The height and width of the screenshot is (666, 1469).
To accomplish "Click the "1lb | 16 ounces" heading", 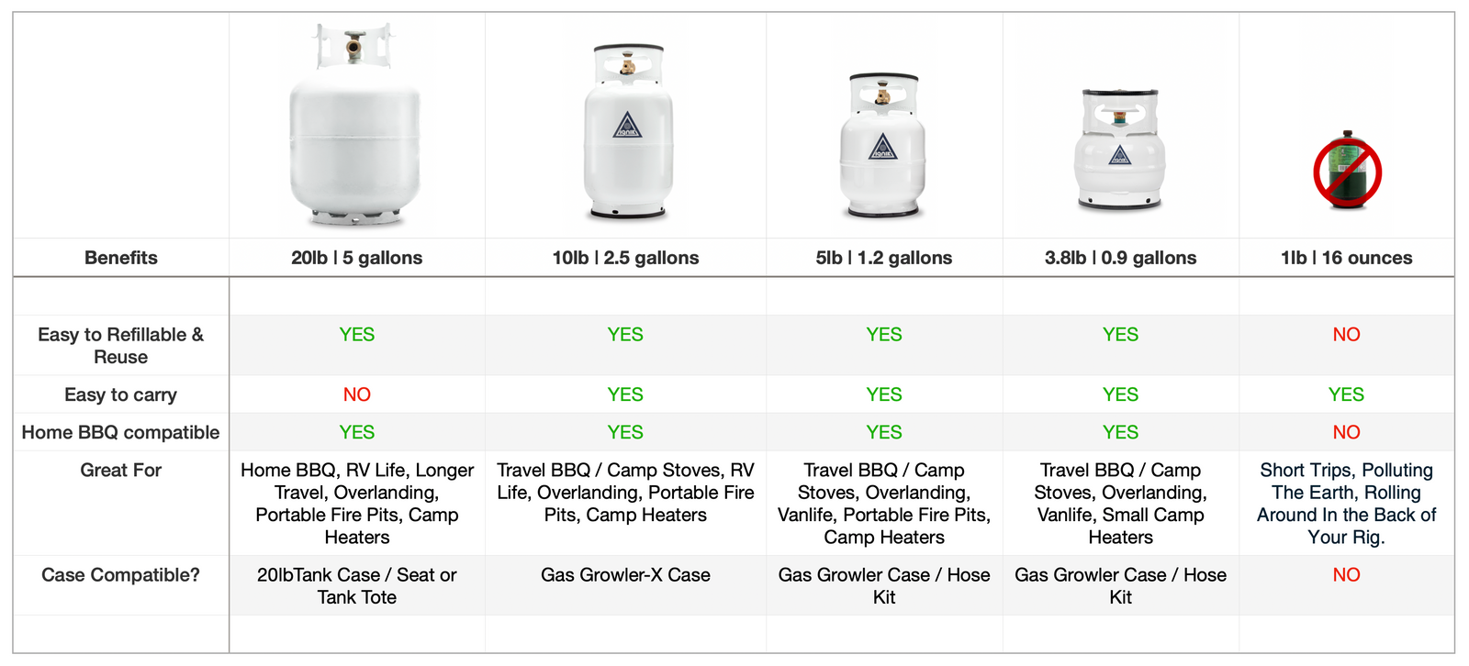I will (x=1346, y=258).
